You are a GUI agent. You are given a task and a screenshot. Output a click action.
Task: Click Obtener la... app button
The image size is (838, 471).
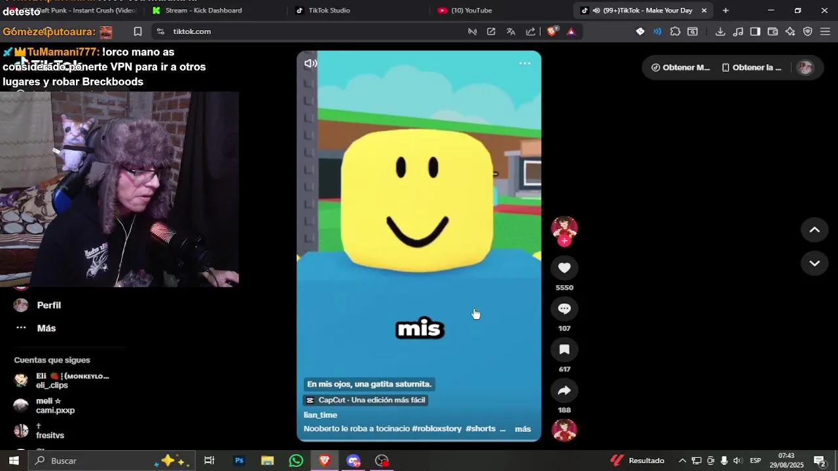pos(752,67)
